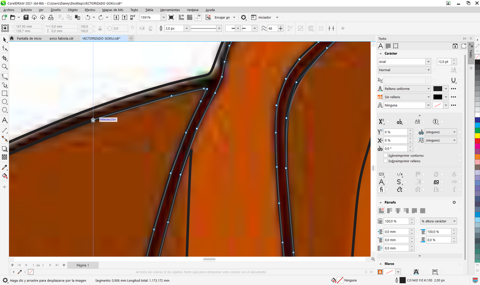Open the Options gear in the toolbar
This screenshot has width=480, height=285.
click(243, 18)
